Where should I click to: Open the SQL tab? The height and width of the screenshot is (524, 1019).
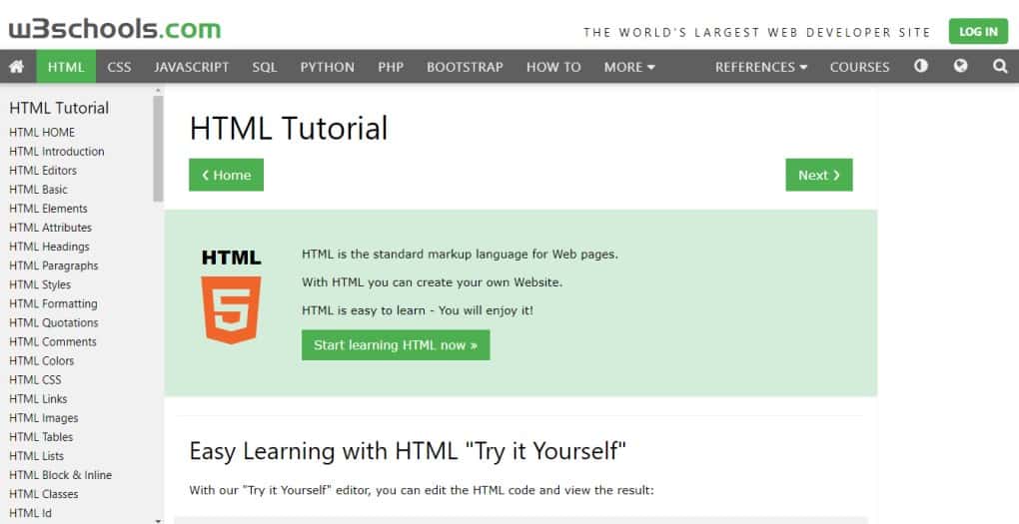point(265,67)
